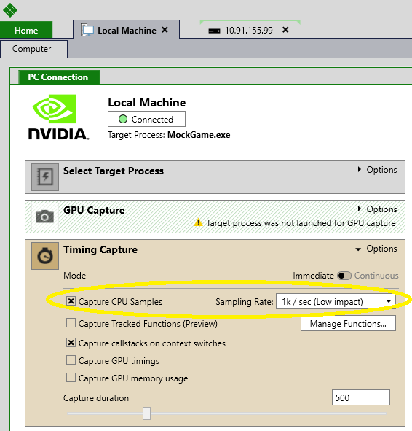Click the GPU Capture camera icon

click(x=45, y=217)
